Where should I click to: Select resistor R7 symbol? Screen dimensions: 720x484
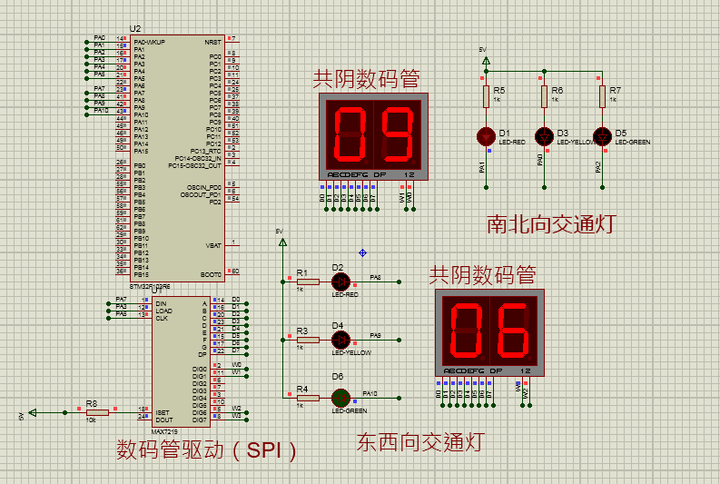(x=602, y=96)
